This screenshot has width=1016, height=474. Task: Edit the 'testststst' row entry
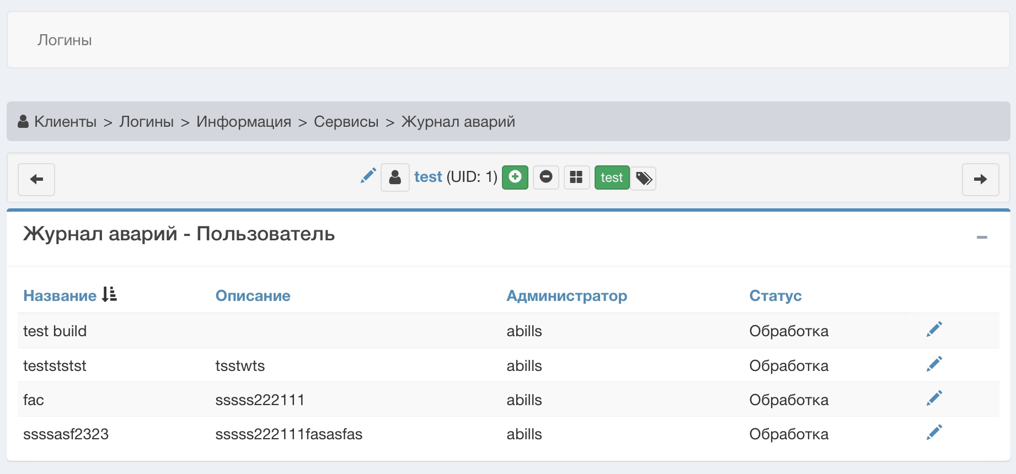(x=934, y=364)
